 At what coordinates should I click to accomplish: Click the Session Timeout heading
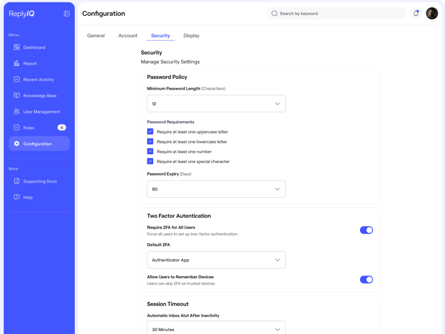pos(168,304)
